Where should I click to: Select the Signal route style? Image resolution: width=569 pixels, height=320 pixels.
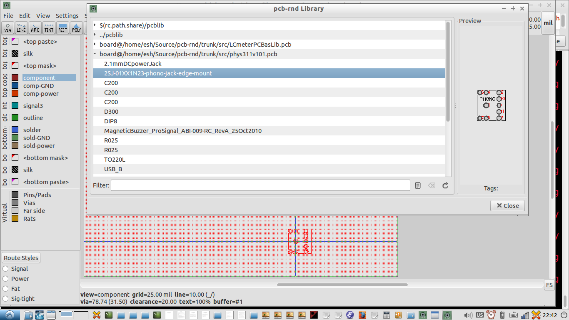pyautogui.click(x=5, y=269)
